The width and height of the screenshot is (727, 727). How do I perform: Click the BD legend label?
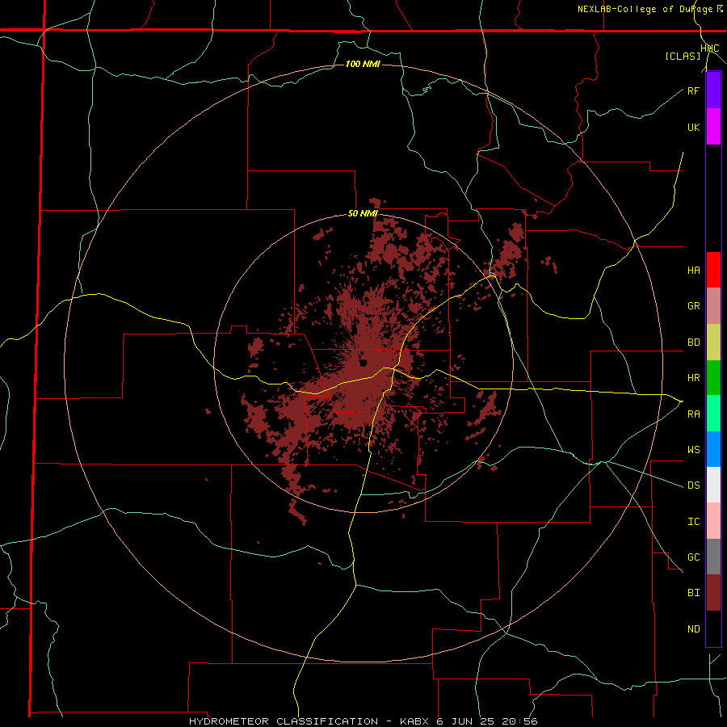(x=693, y=342)
